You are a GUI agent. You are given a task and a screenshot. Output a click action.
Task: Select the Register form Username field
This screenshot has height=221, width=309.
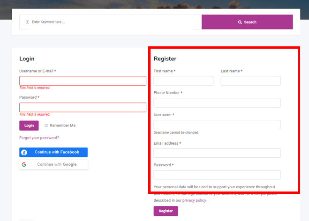217,125
